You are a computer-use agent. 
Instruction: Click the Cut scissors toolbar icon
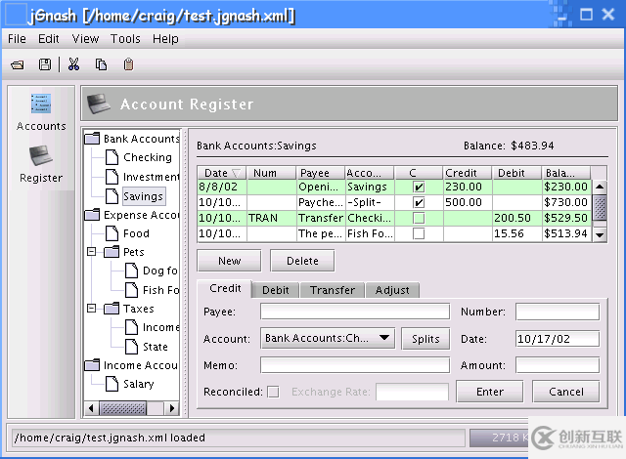(x=73, y=64)
